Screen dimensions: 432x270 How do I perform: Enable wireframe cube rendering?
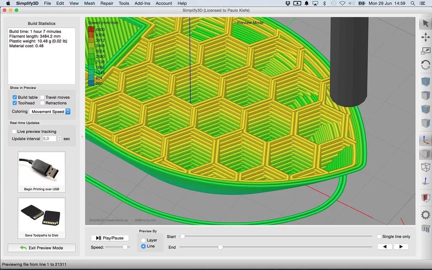(x=425, y=167)
